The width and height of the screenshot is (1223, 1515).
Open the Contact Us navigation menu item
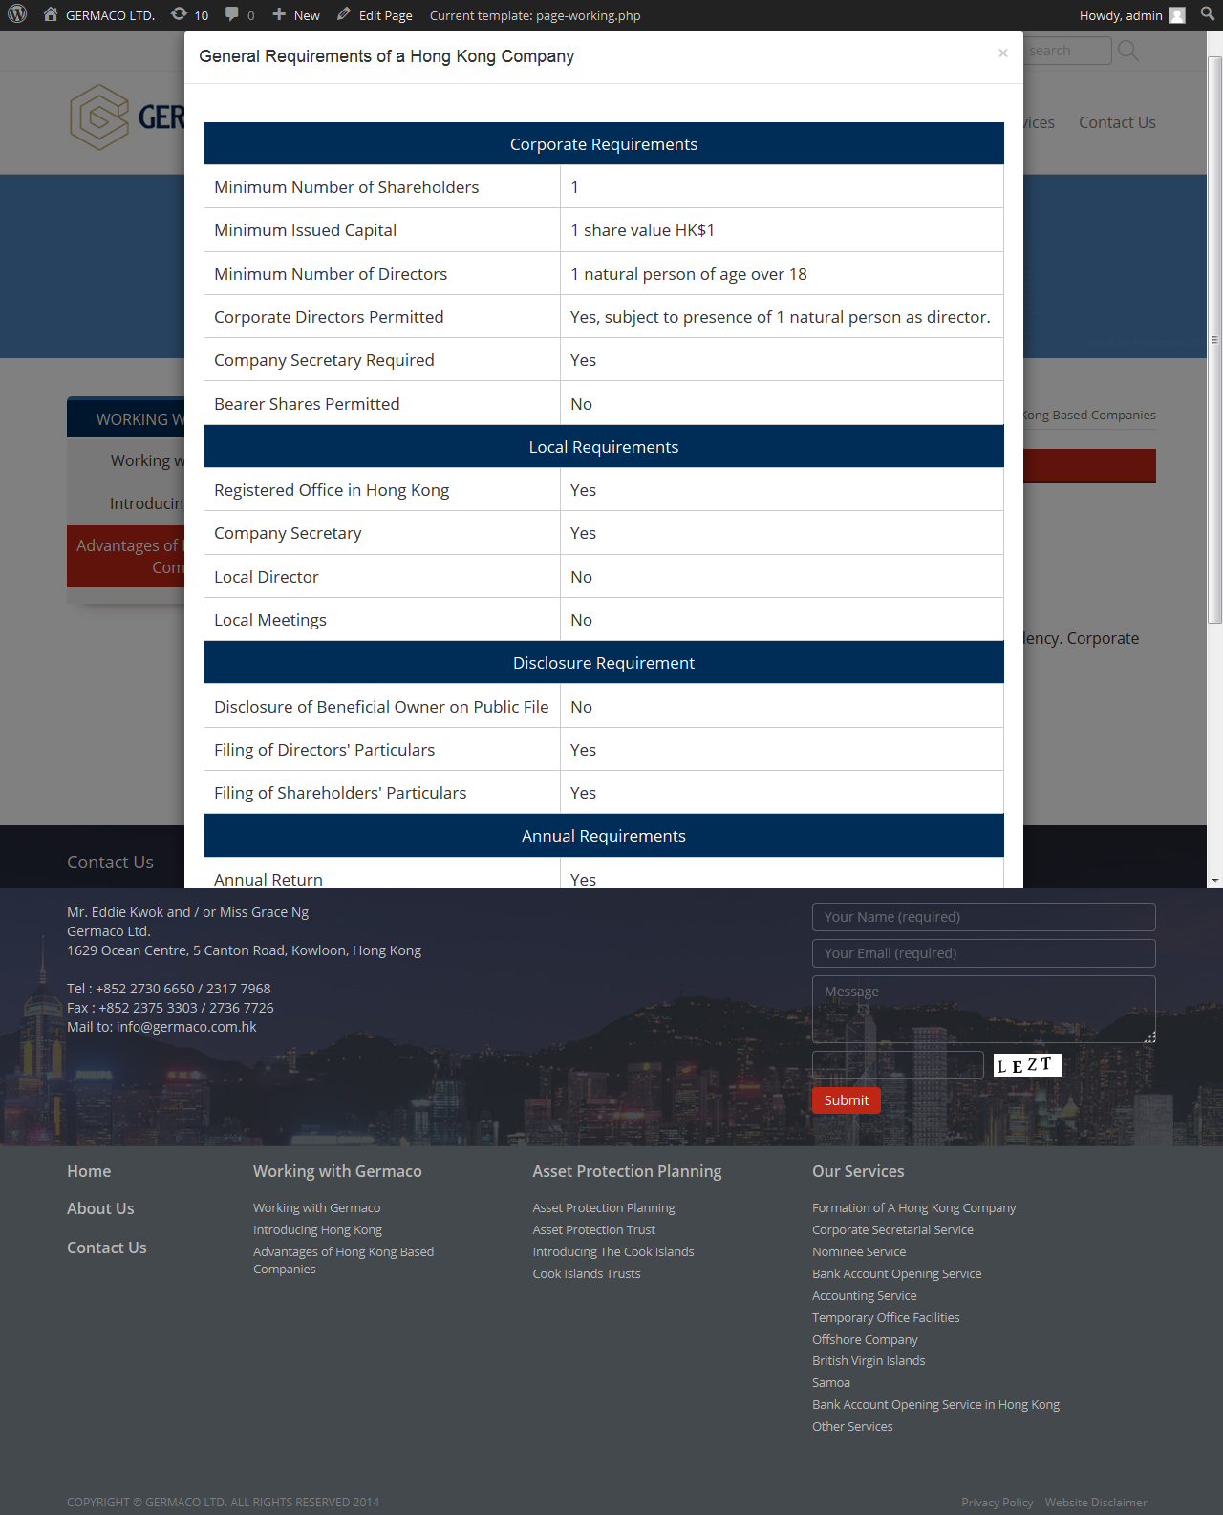pos(1116,122)
